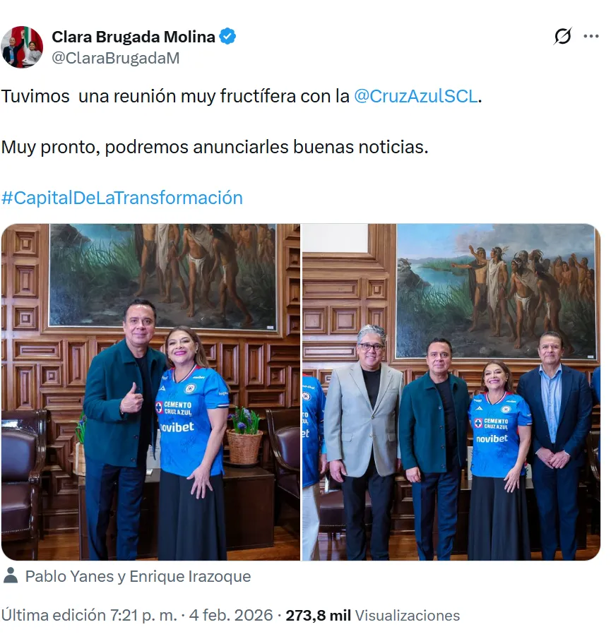Click the line 'Muy pronto, podremos anunciarles buenas noticias'
Screen dimensions: 611x639
[x=215, y=147]
